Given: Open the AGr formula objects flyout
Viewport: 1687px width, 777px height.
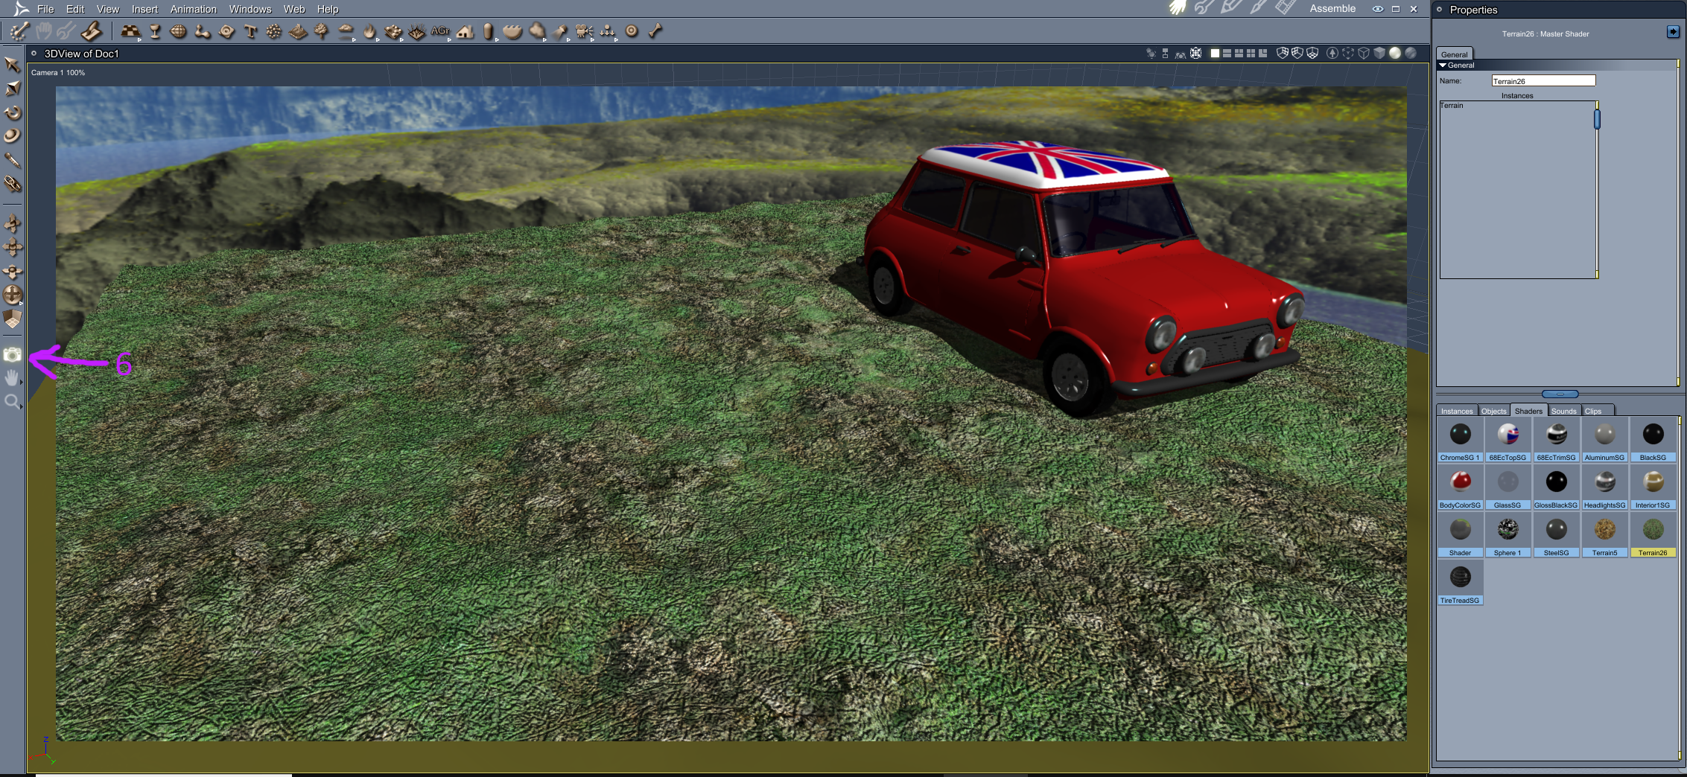Looking at the screenshot, I should pyautogui.click(x=441, y=31).
